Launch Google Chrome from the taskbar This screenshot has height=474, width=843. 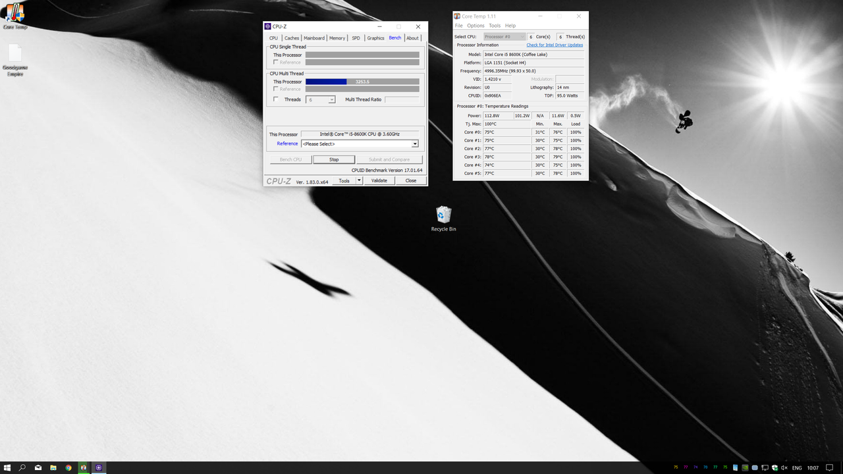point(68,467)
